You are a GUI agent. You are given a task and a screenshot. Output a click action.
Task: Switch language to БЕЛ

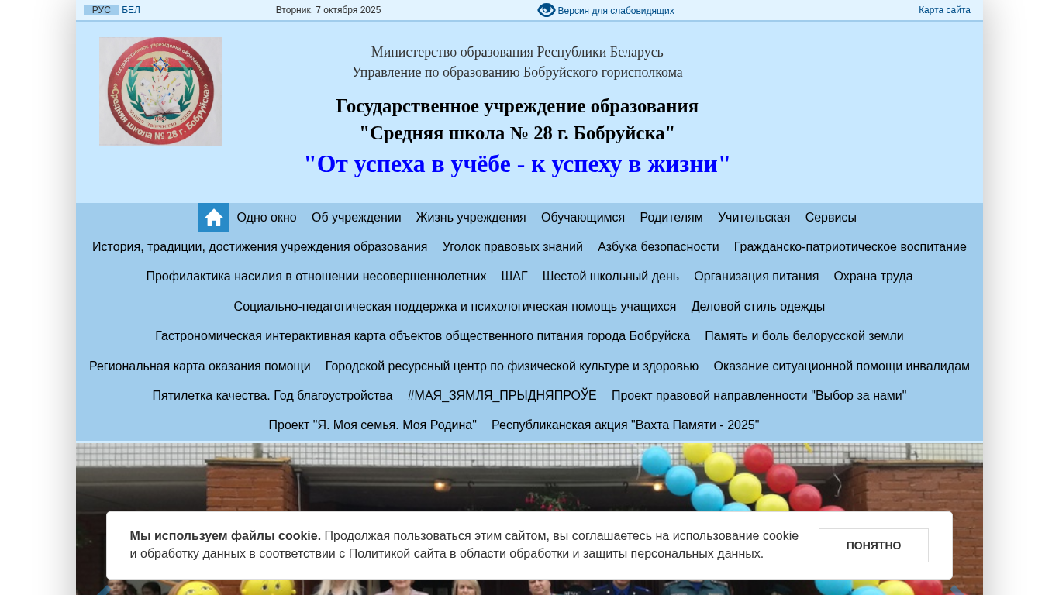[131, 10]
